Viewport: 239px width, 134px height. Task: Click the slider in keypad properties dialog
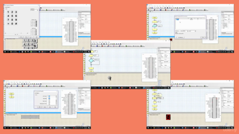click(x=16, y=33)
